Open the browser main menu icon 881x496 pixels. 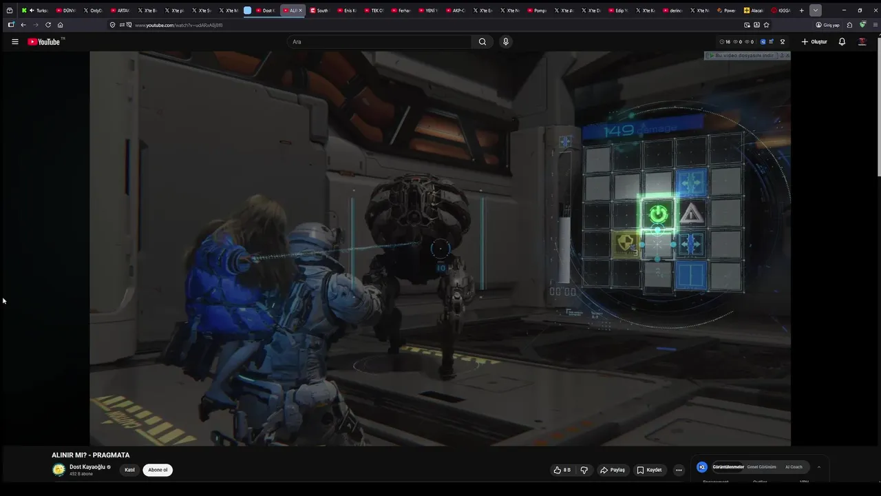tap(875, 25)
